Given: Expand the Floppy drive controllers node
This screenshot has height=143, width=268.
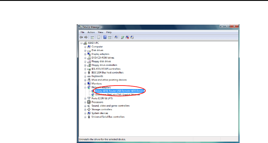Looking at the screenshot, I should 85,65.
